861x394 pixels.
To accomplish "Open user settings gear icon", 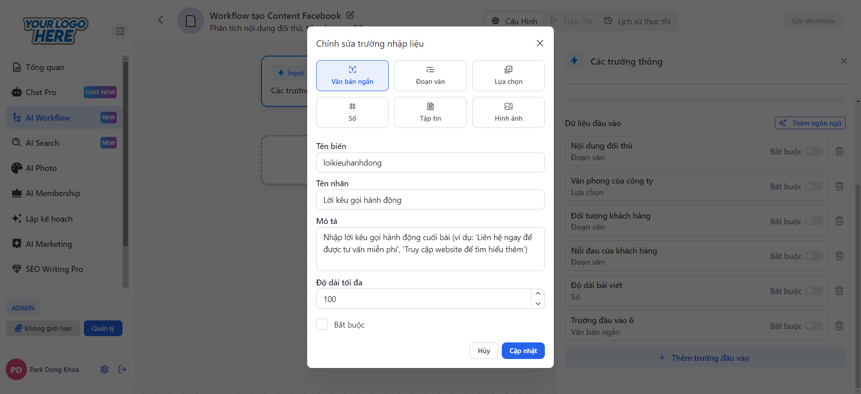I will (x=104, y=369).
